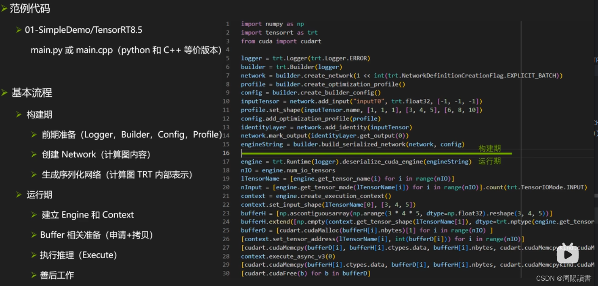
Task: Click the line starting "bufferD = [cudart.cudaMalloc"
Action: pyautogui.click(x=367, y=230)
